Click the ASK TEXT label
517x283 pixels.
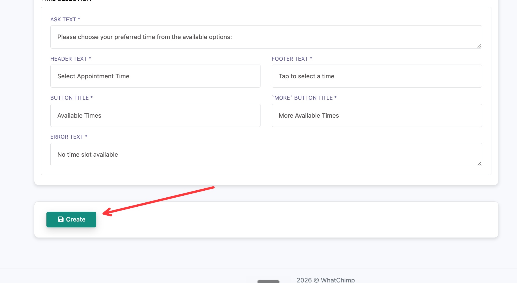(65, 19)
